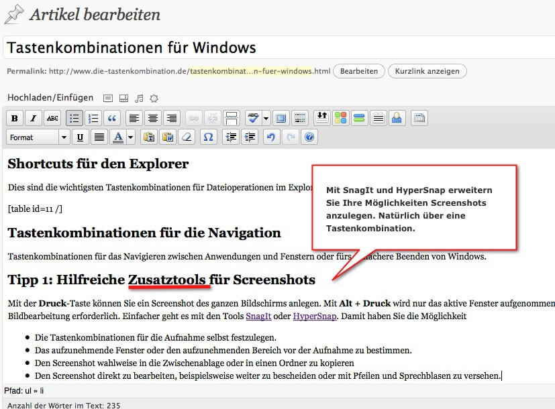The image size is (555, 409).
Task: Open the HyperSnap link
Action: pos(315,316)
